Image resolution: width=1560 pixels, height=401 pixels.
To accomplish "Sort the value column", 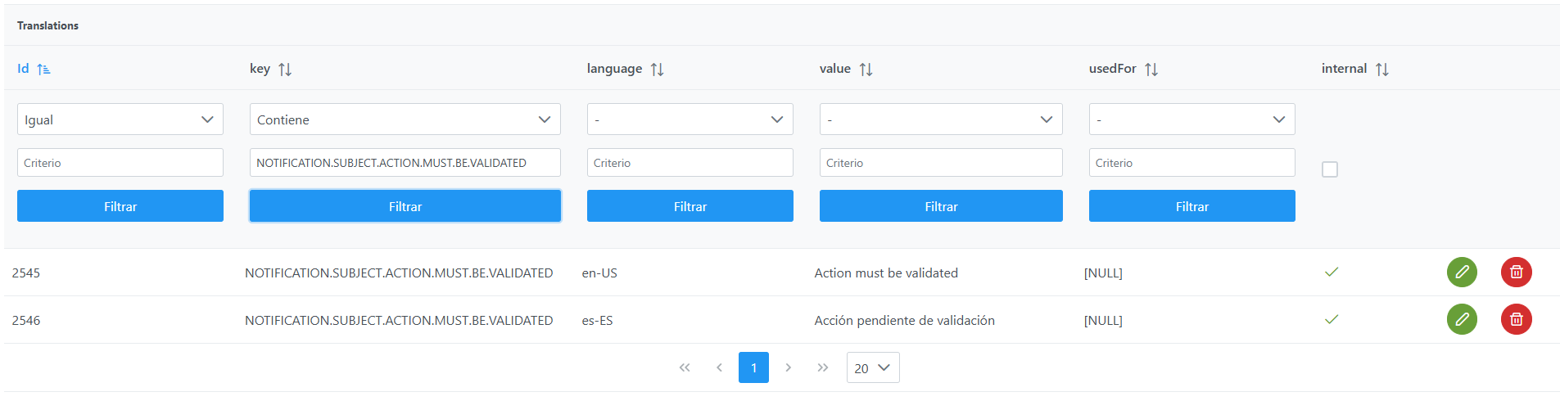I will [866, 70].
